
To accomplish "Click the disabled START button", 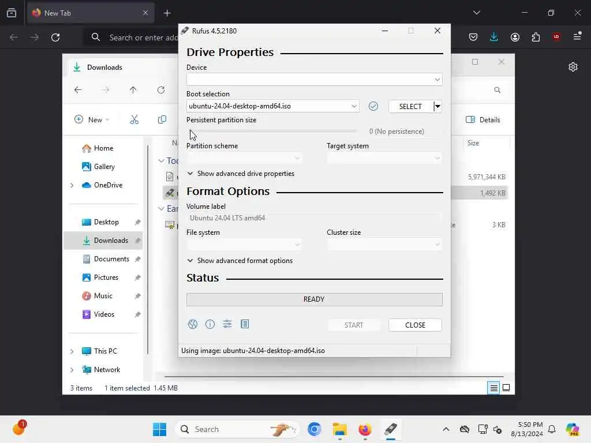I will pyautogui.click(x=354, y=325).
